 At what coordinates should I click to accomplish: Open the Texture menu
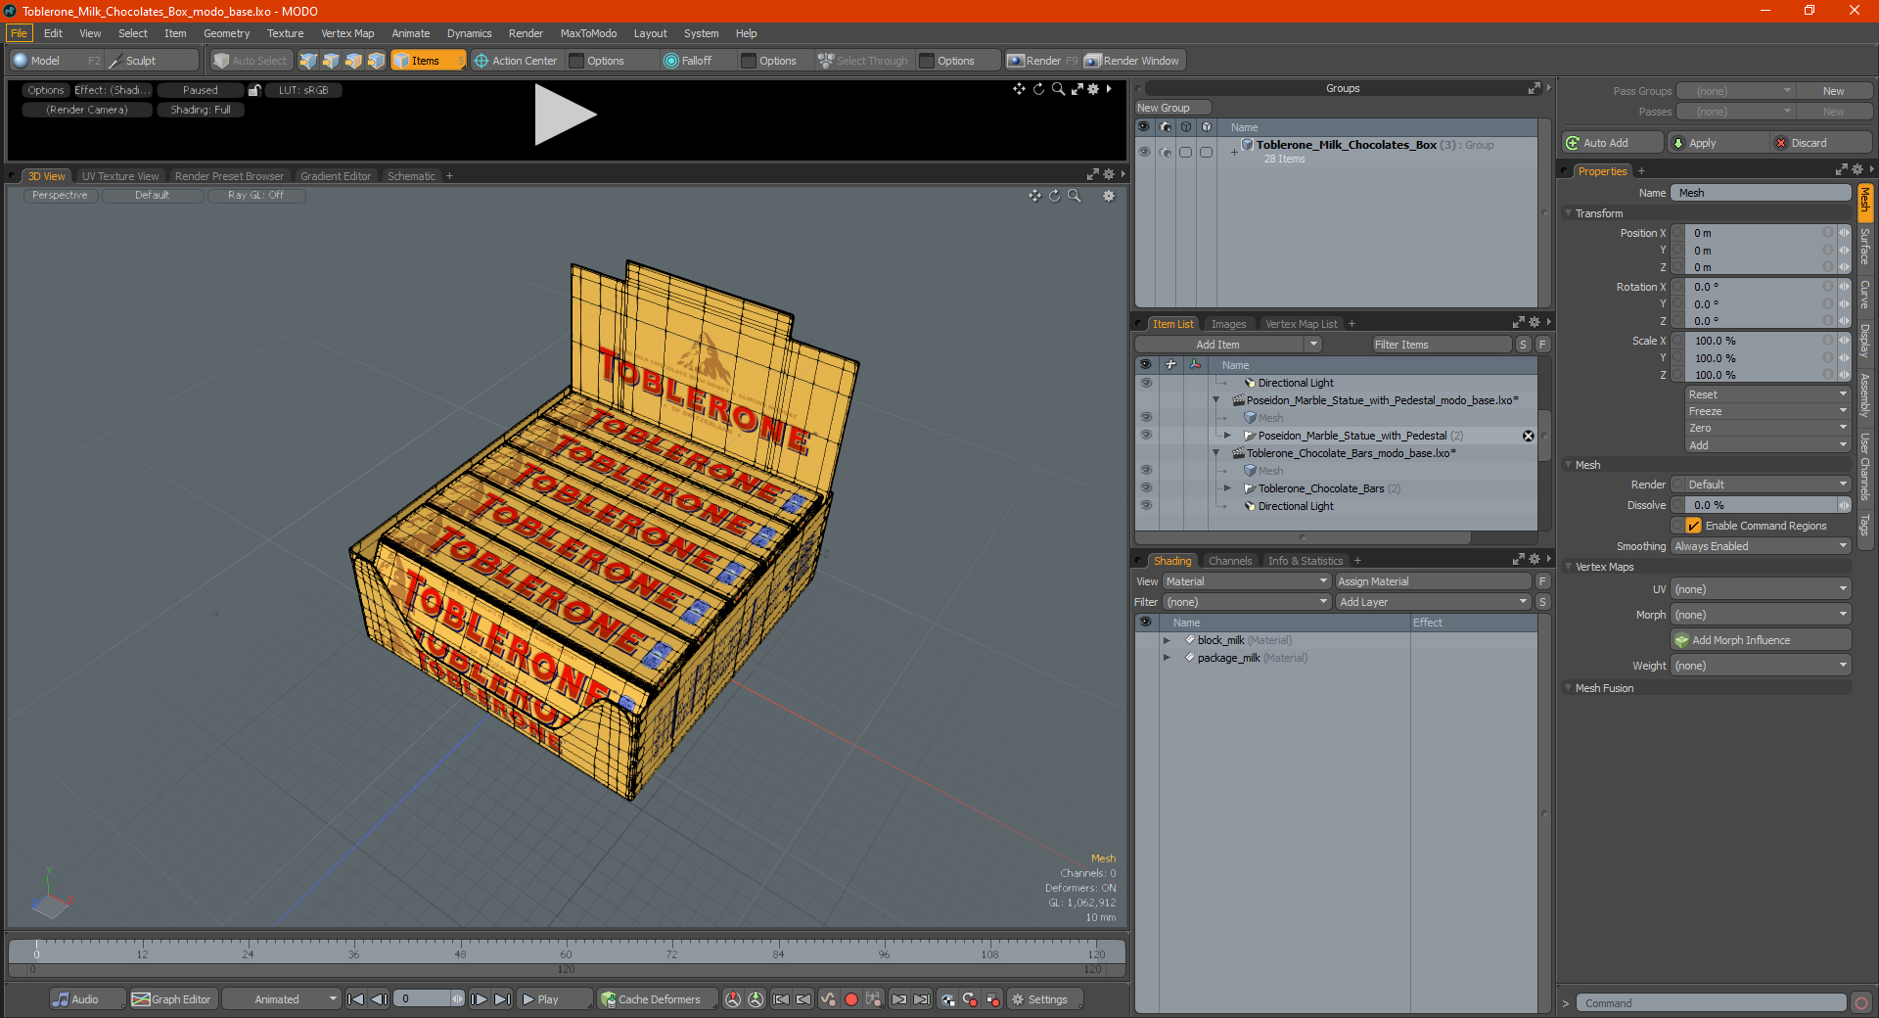(285, 33)
